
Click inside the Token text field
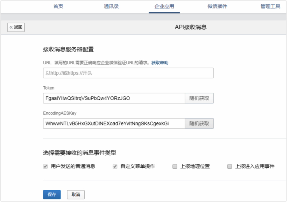[x=114, y=98]
